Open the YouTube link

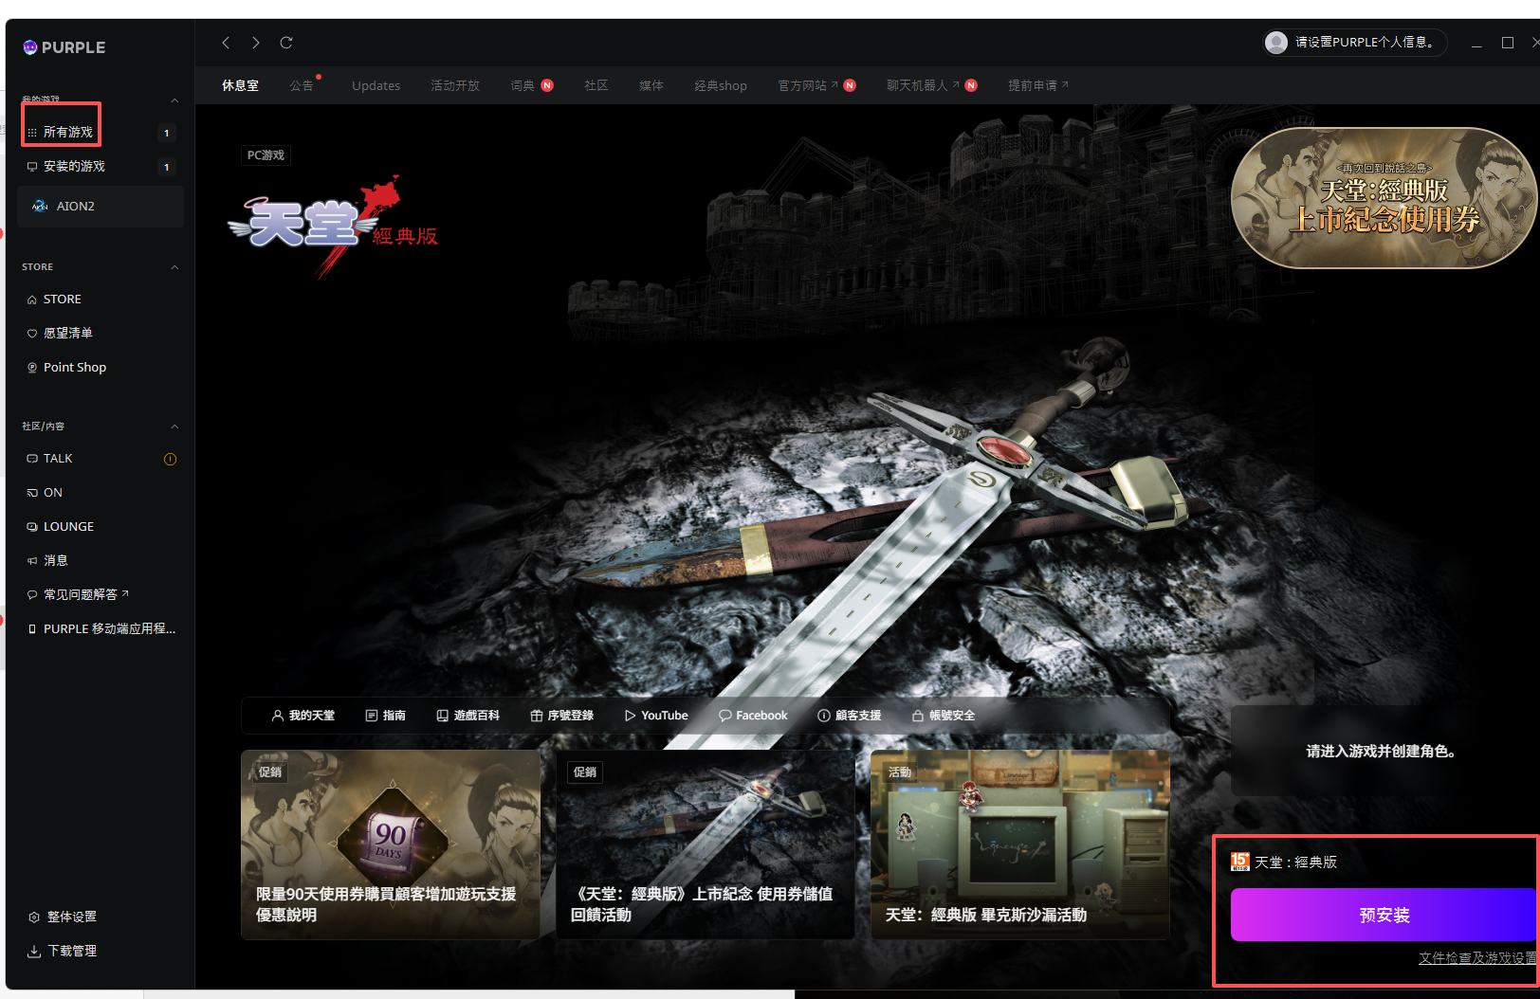(656, 716)
